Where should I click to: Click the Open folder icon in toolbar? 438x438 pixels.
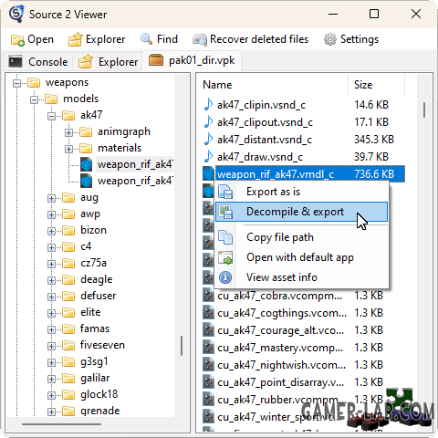(x=17, y=40)
